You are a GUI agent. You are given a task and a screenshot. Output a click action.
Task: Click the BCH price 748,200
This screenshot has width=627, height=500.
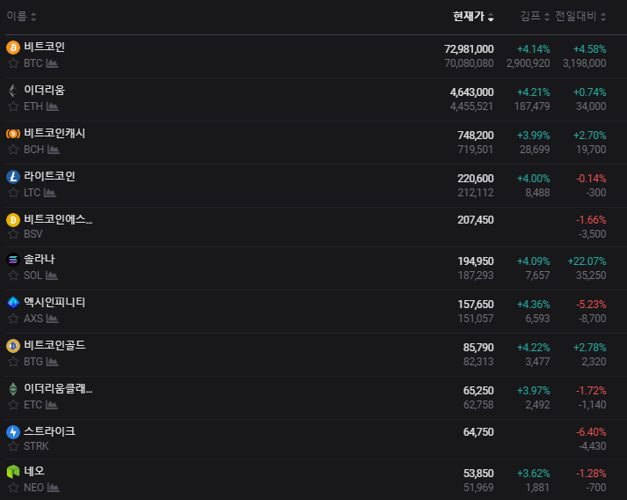click(x=476, y=136)
